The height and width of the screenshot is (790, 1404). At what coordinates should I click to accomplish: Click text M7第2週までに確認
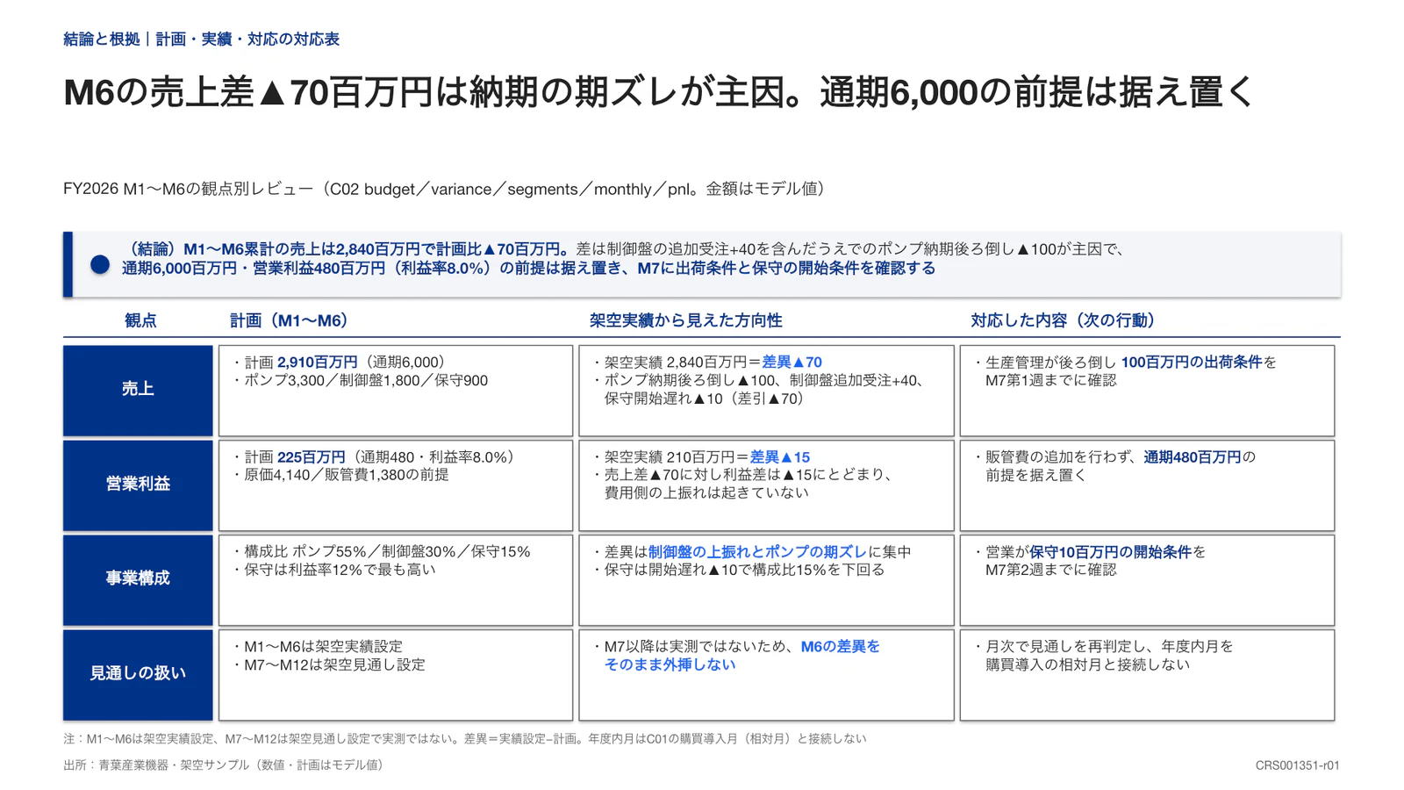1051,570
